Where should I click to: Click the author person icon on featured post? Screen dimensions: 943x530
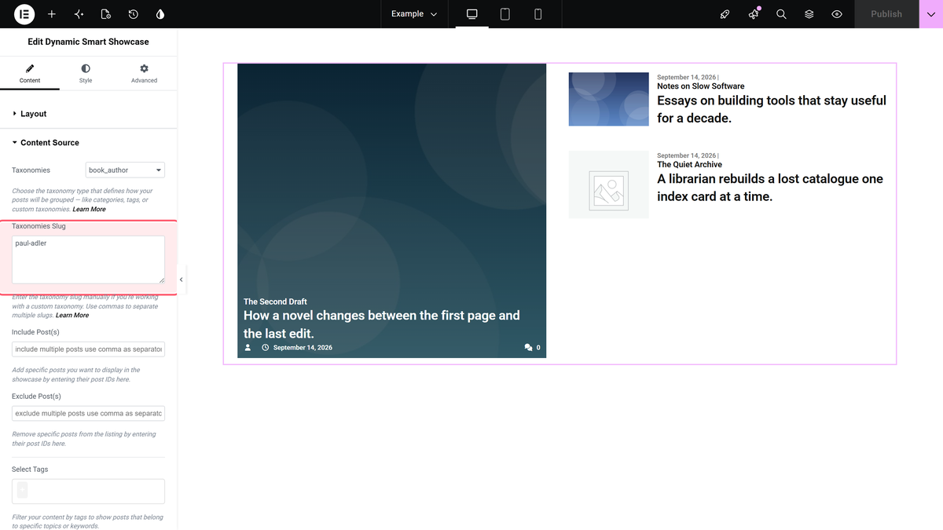(x=248, y=347)
